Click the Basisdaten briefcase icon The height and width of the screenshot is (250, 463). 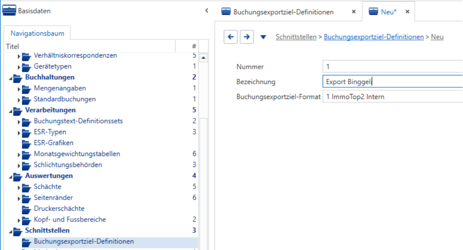click(9, 10)
